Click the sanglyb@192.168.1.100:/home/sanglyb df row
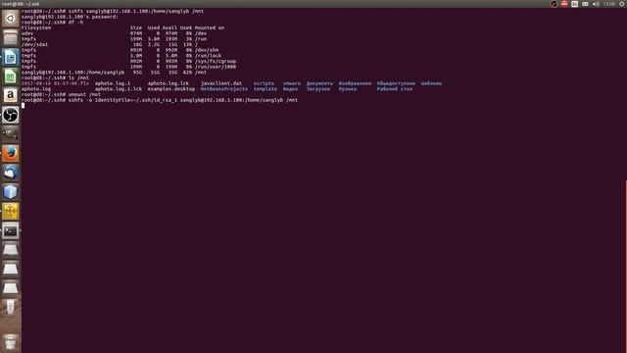The height and width of the screenshot is (353, 627). [x=114, y=73]
